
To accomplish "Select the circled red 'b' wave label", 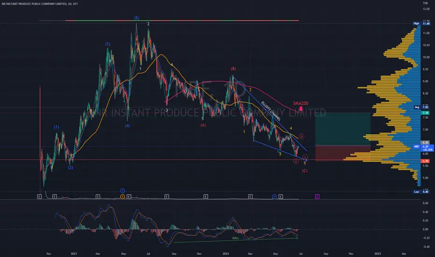I will [x=302, y=136].
